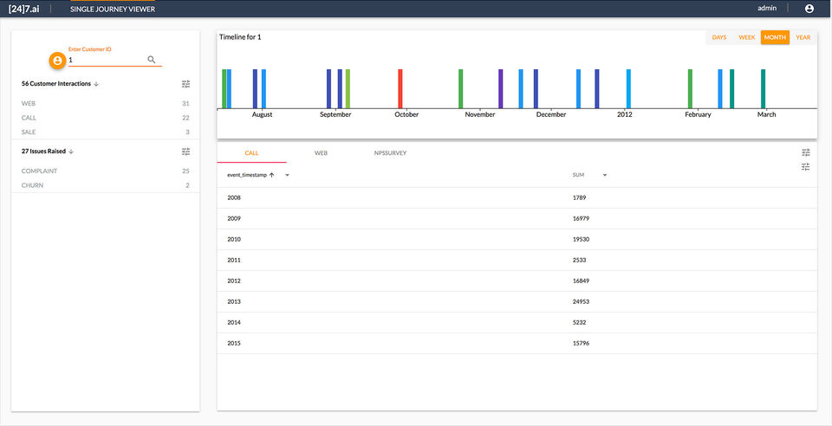Click lower filter icon above call table
Image resolution: width=832 pixels, height=426 pixels.
(806, 167)
